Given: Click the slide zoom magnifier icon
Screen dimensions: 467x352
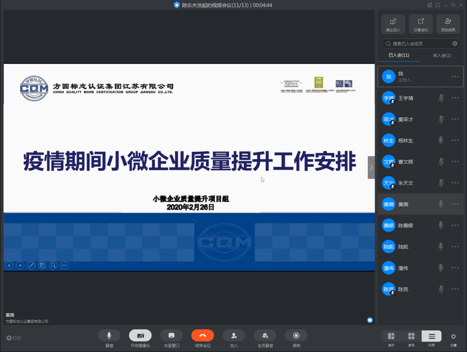Looking at the screenshot, I should pyautogui.click(x=53, y=265).
